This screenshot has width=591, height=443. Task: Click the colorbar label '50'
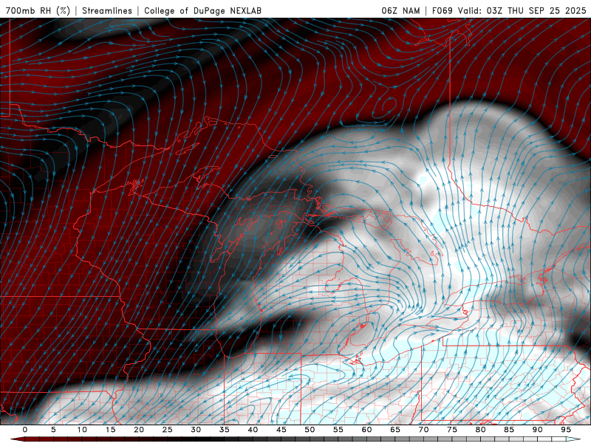click(310, 430)
